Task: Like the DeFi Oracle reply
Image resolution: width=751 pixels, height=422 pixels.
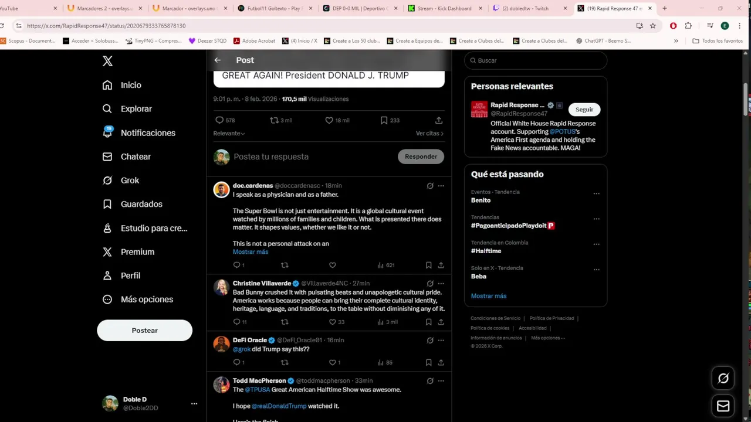Action: click(x=334, y=363)
